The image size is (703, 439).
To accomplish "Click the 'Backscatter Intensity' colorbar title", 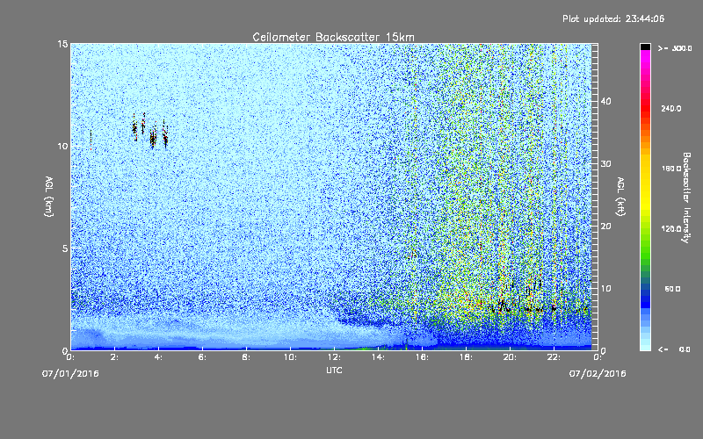I will 686,197.
